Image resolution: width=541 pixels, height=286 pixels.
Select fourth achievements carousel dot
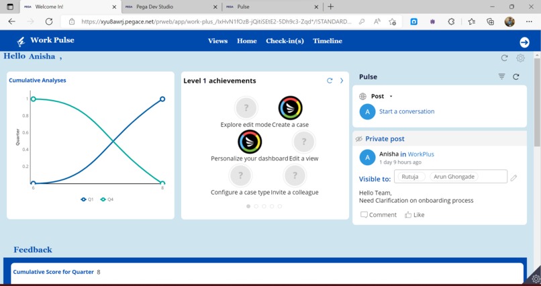272,206
